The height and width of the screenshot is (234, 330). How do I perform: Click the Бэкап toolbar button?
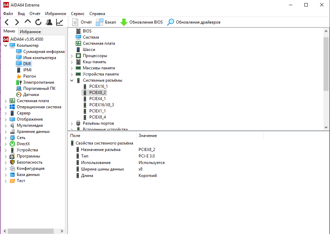coord(106,22)
